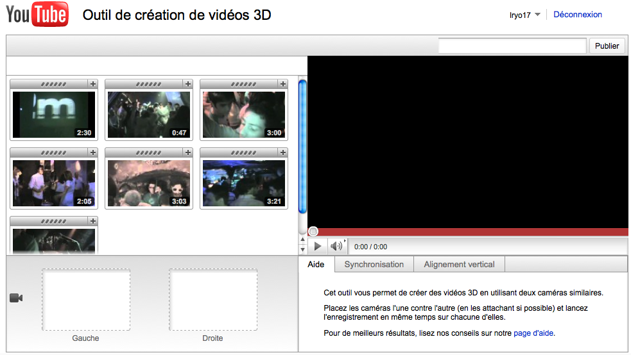Focus the title input field next to Publier
Viewport: 631px width, 355px height.
click(512, 46)
